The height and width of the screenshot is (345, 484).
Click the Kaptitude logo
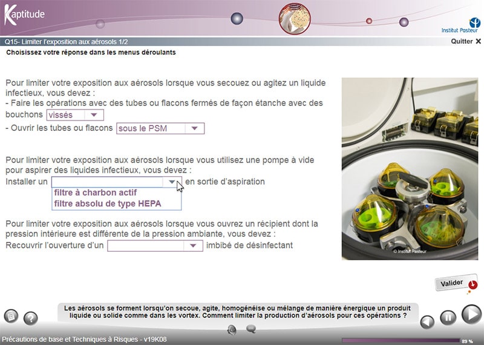24,13
